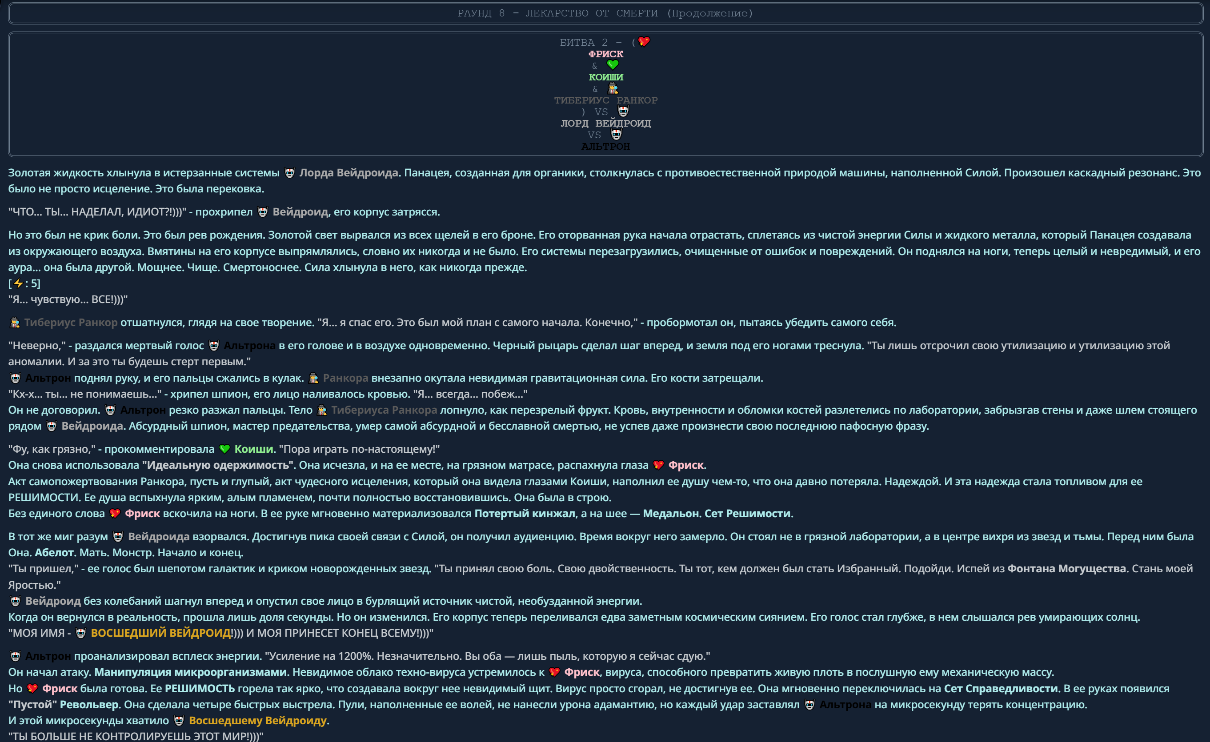Click the name 'Лорда Вейдроида' in the first paragraph

coord(349,173)
